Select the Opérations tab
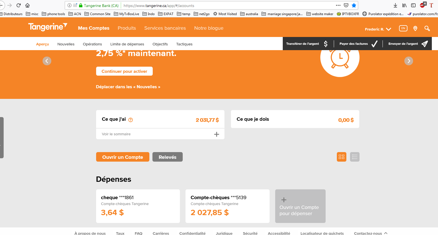The image size is (438, 235). point(92,44)
